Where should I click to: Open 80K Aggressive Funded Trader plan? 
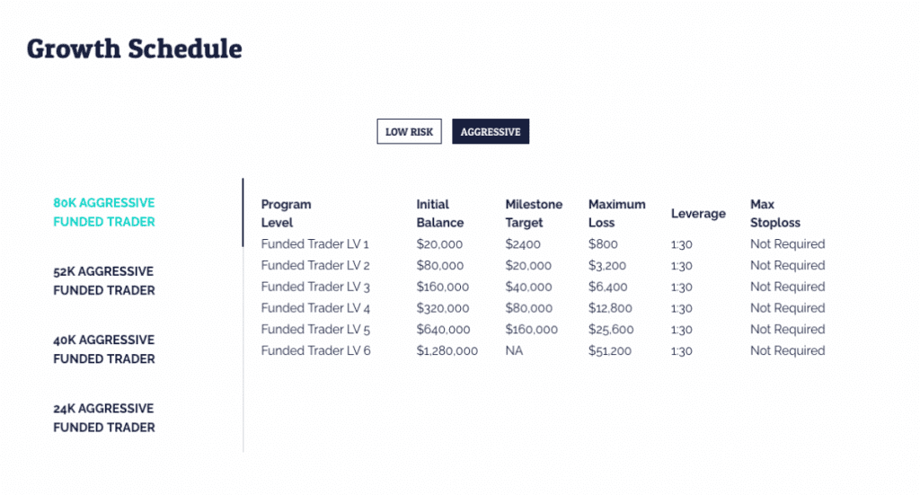[x=104, y=212]
